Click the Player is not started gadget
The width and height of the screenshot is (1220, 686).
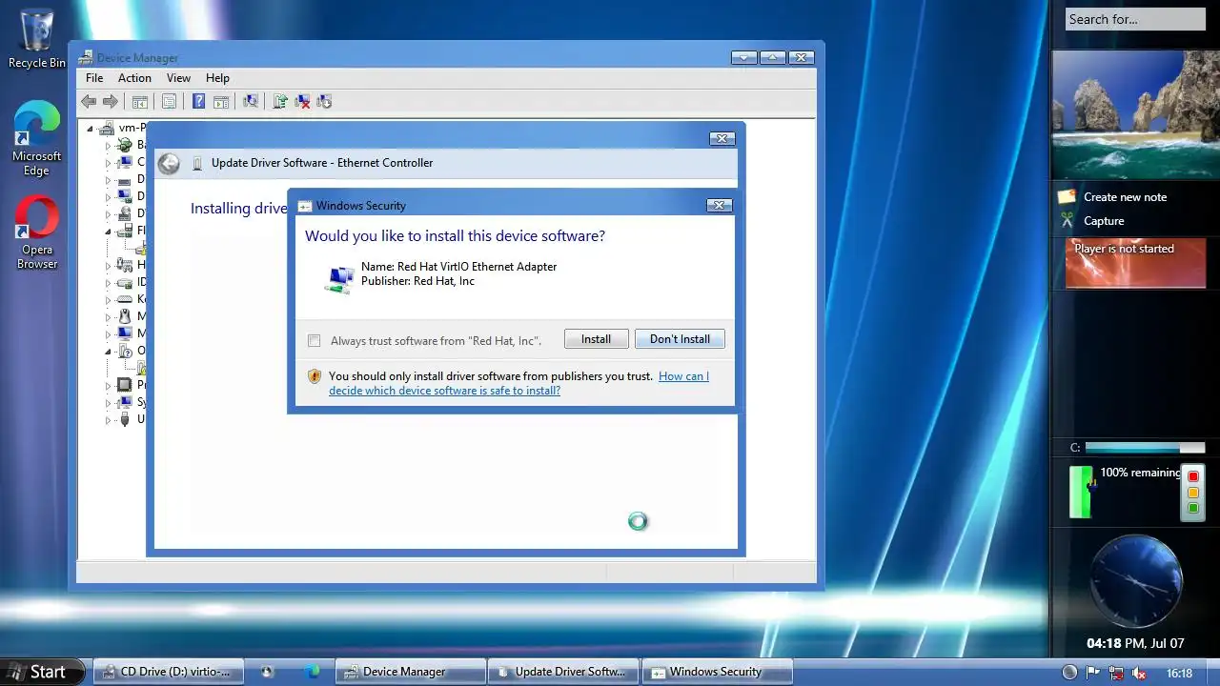(1135, 263)
